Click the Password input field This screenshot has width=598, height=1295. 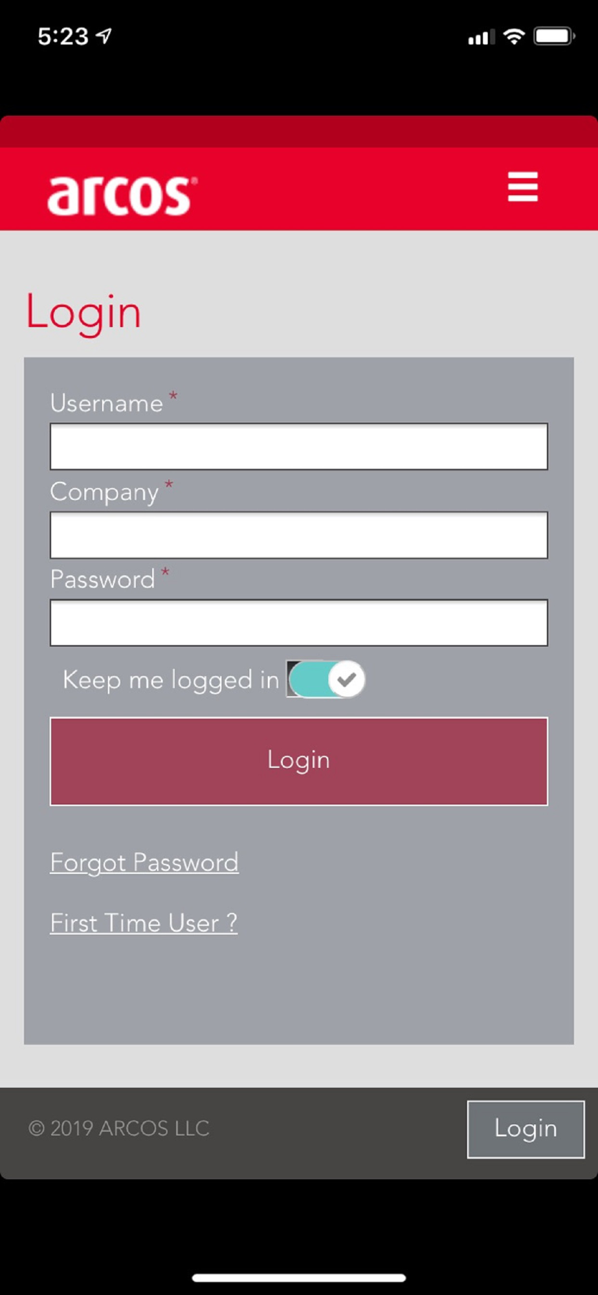click(299, 623)
